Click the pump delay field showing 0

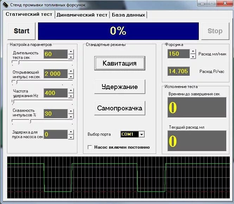56,134
